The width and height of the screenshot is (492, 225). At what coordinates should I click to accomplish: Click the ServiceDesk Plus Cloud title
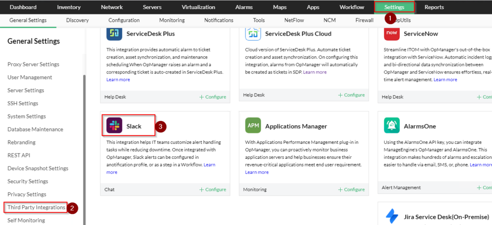[x=298, y=34]
